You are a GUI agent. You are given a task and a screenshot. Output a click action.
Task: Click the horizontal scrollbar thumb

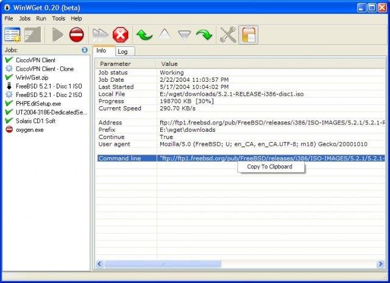tap(163, 264)
